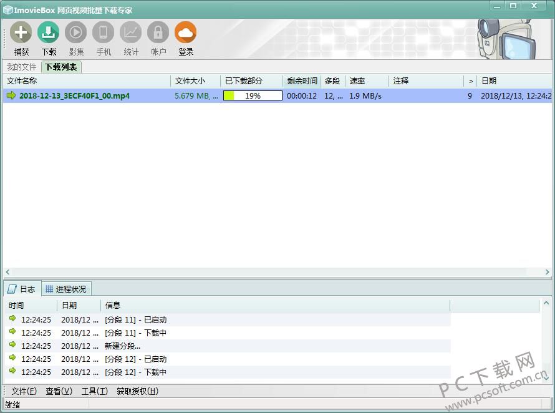Screen dimensions: 555x413
Task: Click the 日志 tab's notepad icon
Action: click(x=12, y=289)
